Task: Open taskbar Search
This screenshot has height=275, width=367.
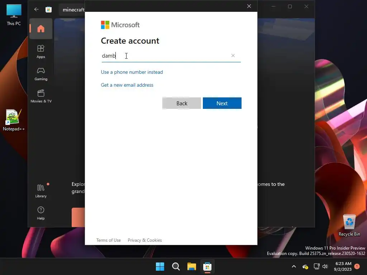Action: click(176, 266)
